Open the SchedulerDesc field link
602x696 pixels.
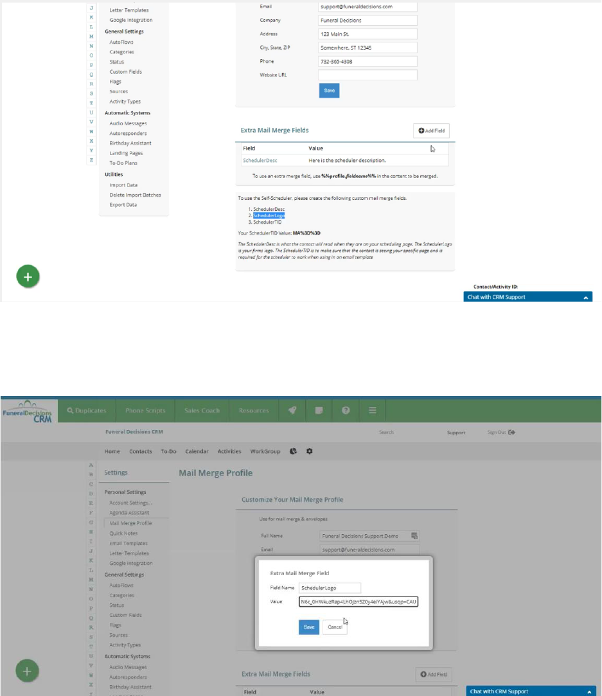[260, 160]
